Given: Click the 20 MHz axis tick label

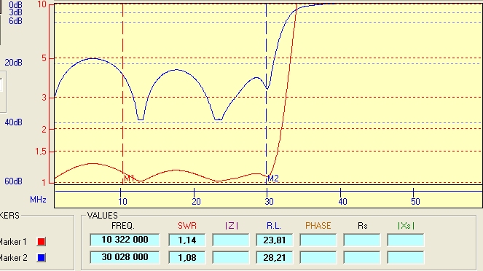Looking at the screenshot, I should [196, 202].
